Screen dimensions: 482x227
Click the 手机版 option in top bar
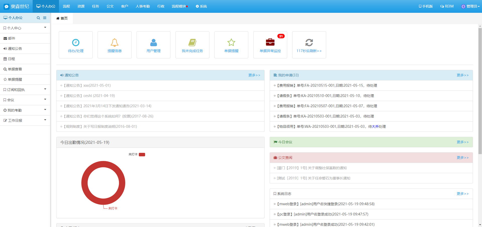(426, 6)
